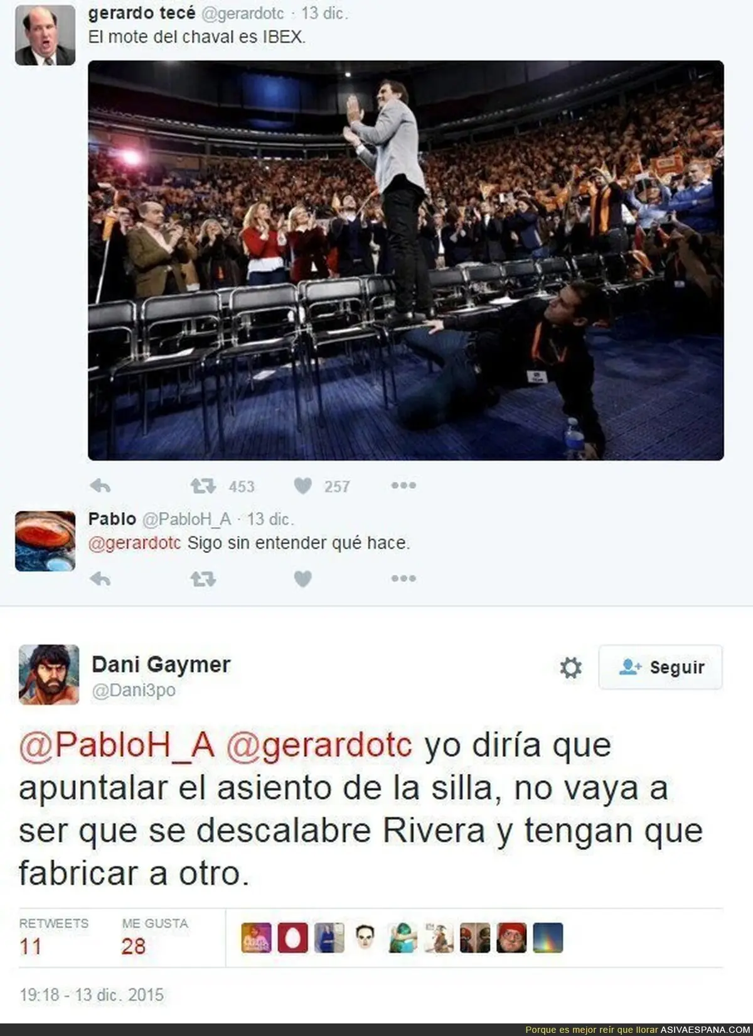The image size is (753, 1036).
Task: Reply to gerardo tecé's IBEX tweet
Action: click(100, 486)
